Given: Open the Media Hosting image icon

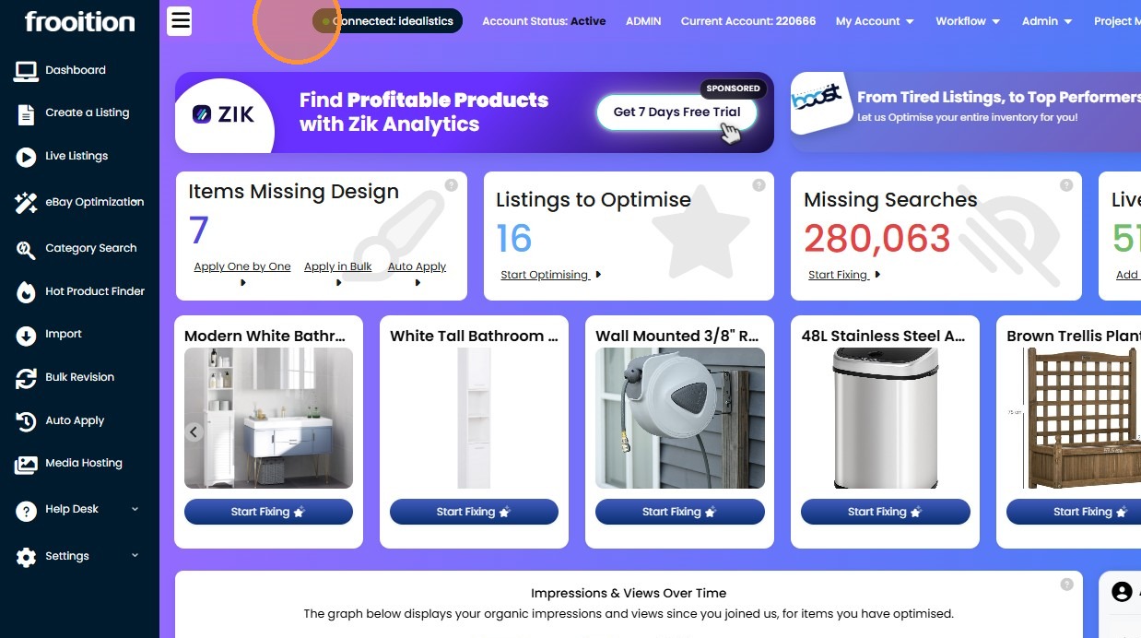Looking at the screenshot, I should point(26,465).
